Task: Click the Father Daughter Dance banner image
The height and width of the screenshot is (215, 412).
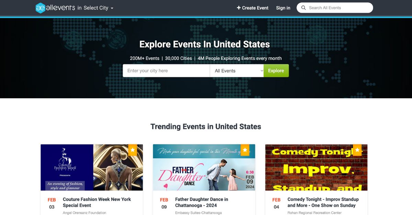Action: [204, 167]
